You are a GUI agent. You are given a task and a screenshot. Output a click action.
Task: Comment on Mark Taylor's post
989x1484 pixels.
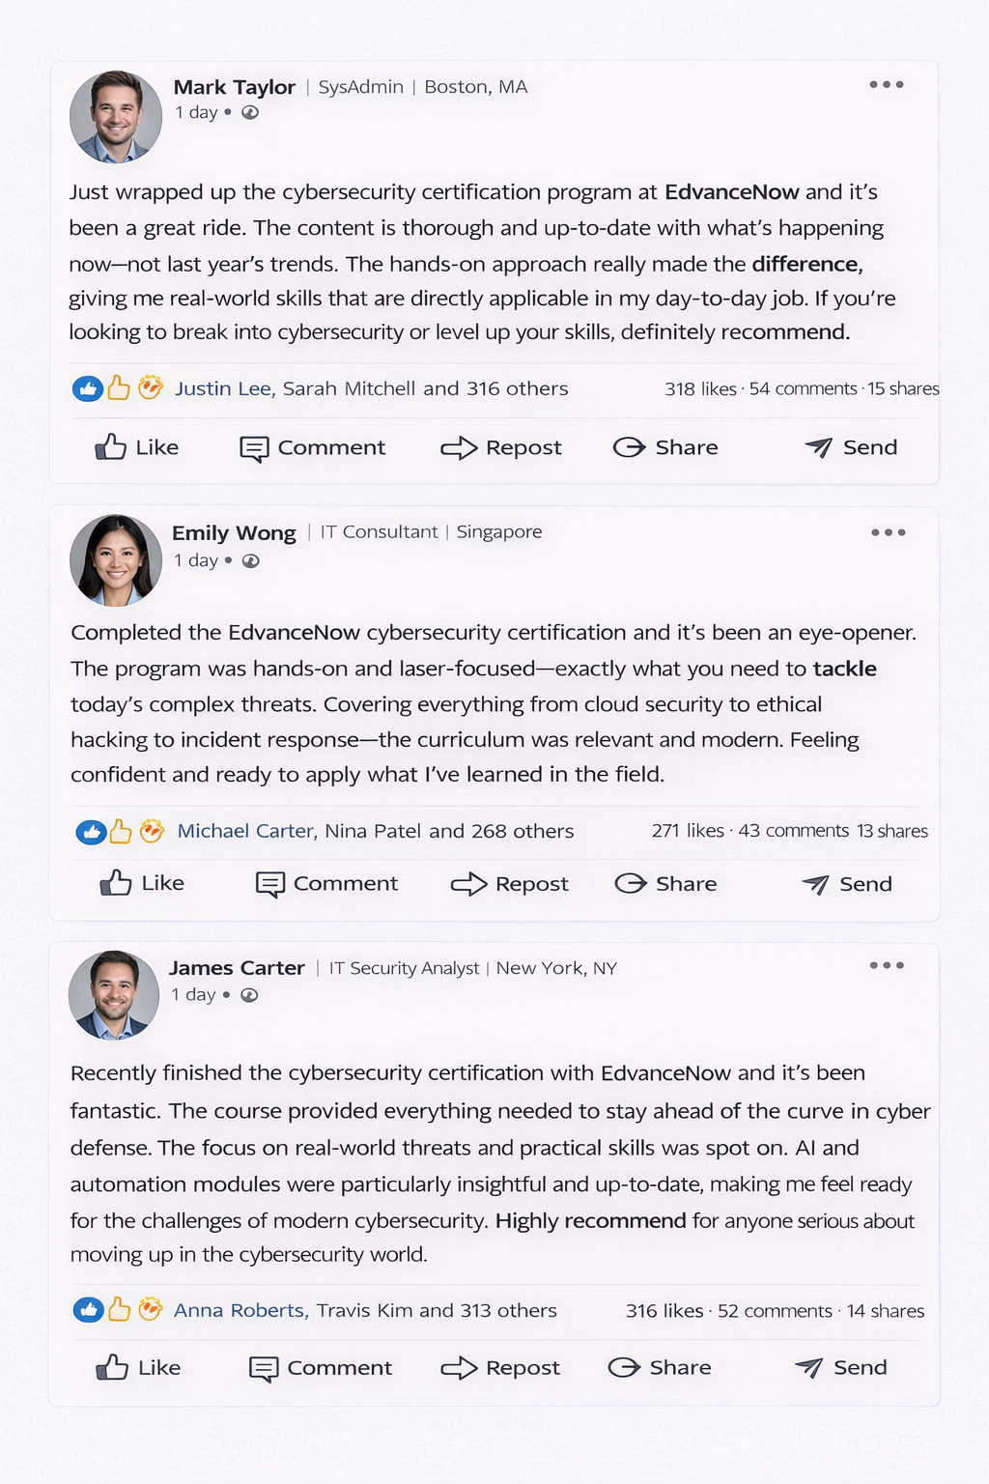tap(312, 447)
